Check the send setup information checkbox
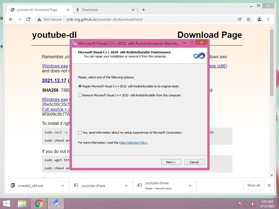Screen dimensions: 279x209 coord(80,133)
